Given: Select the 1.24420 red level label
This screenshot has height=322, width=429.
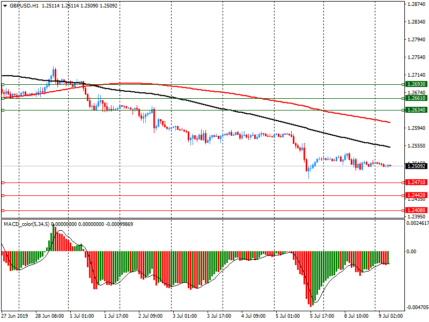Looking at the screenshot, I should [416, 195].
